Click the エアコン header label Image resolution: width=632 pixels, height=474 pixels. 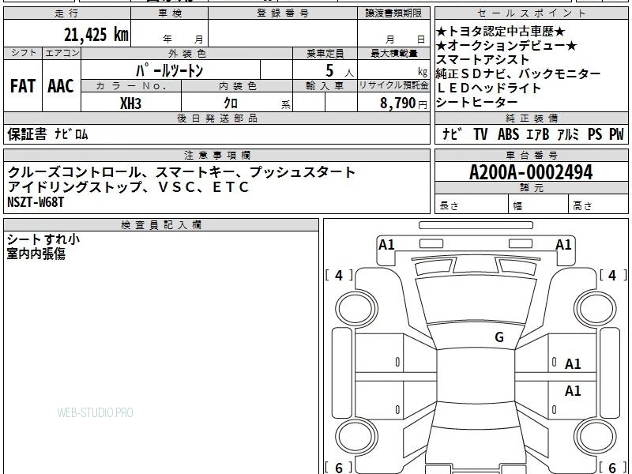click(62, 53)
